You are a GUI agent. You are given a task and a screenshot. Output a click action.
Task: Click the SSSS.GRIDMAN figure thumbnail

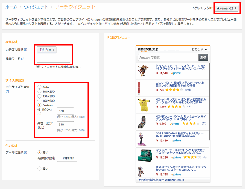pos(141,139)
